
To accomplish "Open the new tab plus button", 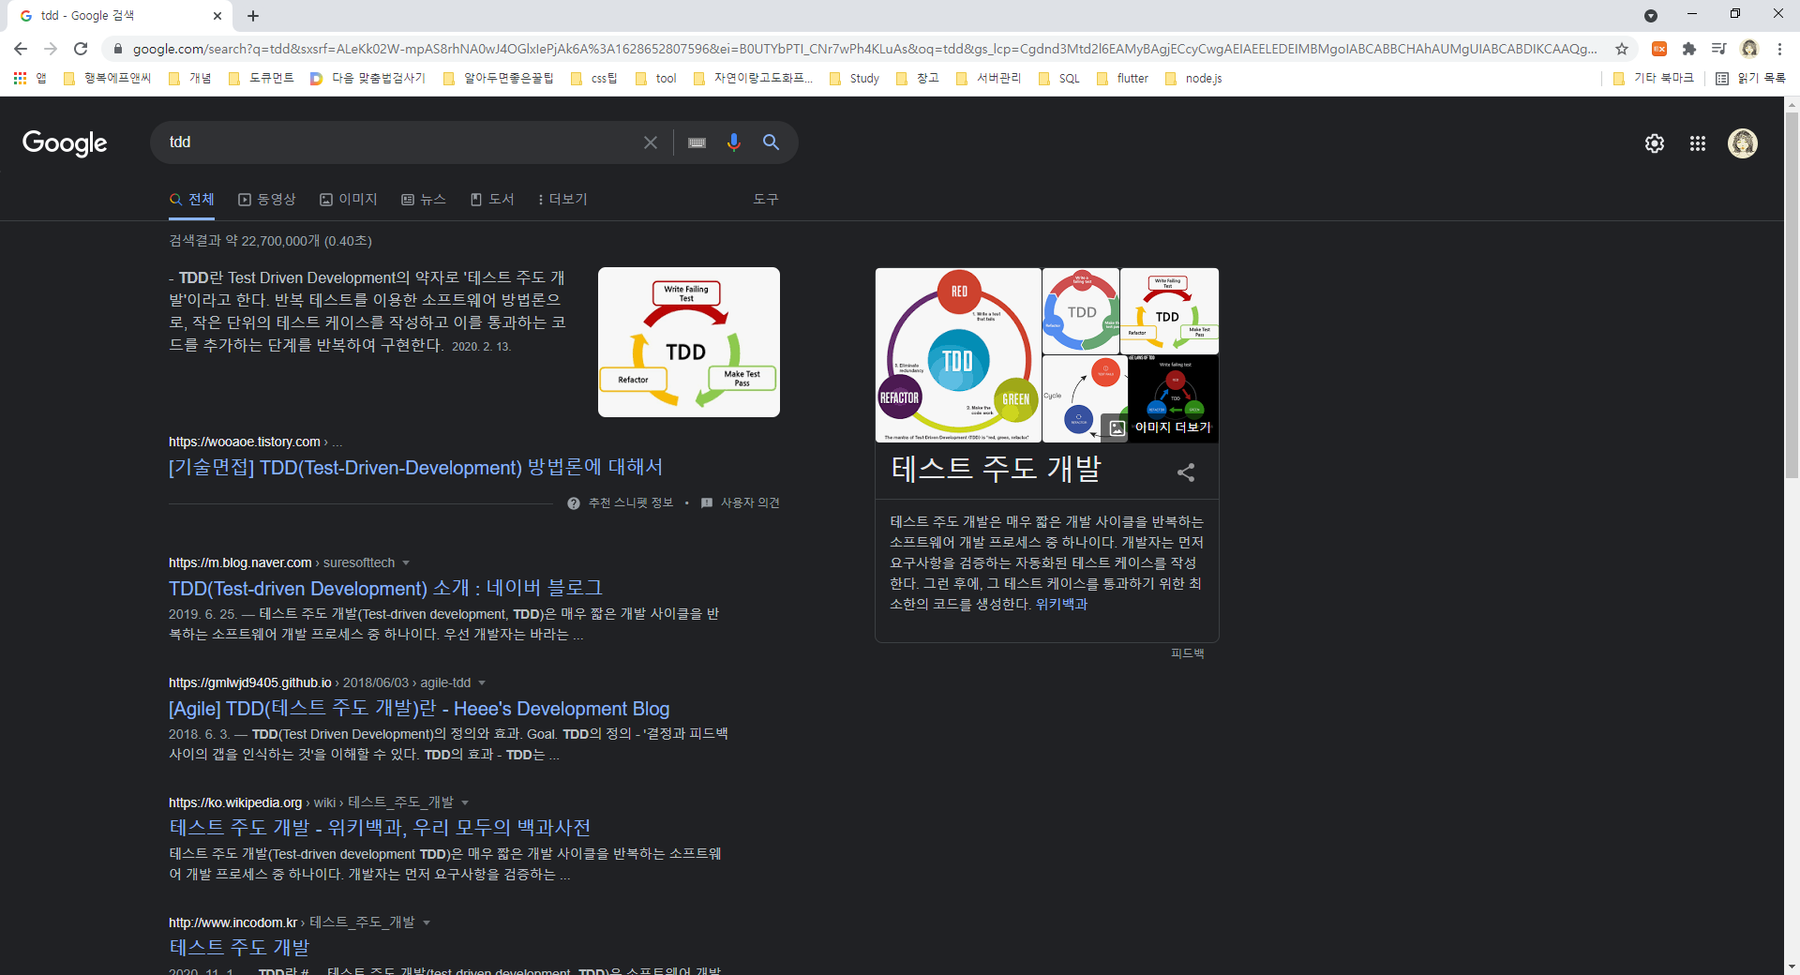I will (x=253, y=16).
